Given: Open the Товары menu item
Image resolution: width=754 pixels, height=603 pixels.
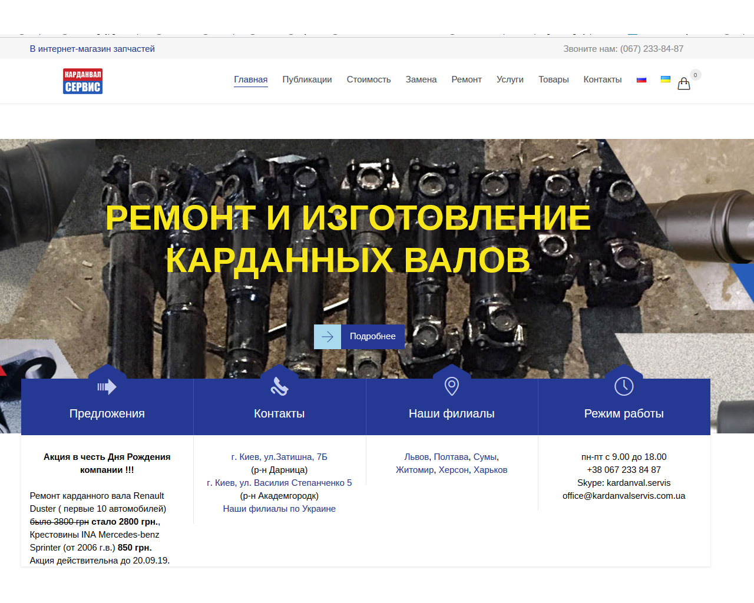Looking at the screenshot, I should (x=554, y=79).
